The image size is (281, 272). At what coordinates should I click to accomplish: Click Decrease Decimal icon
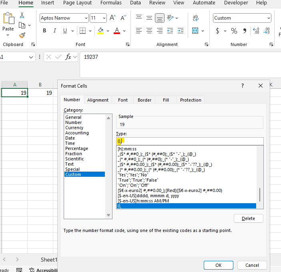point(267,31)
